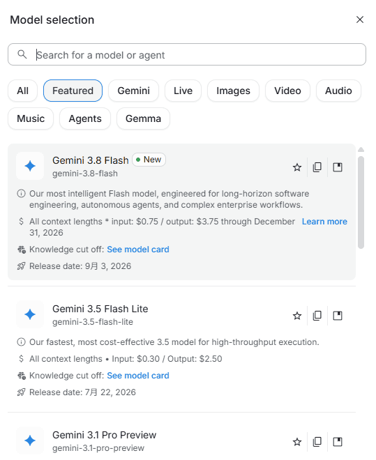Click the gemini-3.5-flash-lite ID text
The width and height of the screenshot is (376, 460).
(93, 322)
